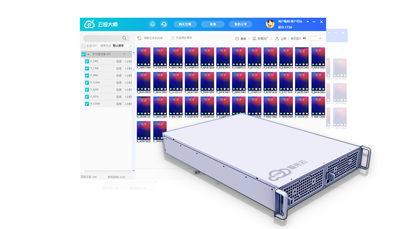This screenshot has width=406, height=229.
Task: Click the search magnifier icon
Action: pyautogui.click(x=125, y=38)
